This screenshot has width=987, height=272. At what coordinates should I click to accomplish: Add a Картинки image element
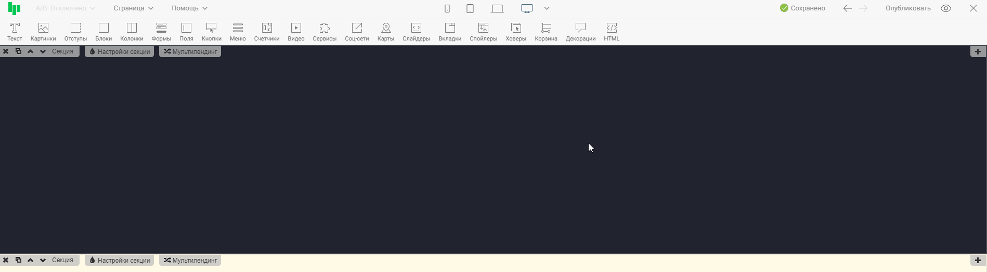[x=43, y=32]
